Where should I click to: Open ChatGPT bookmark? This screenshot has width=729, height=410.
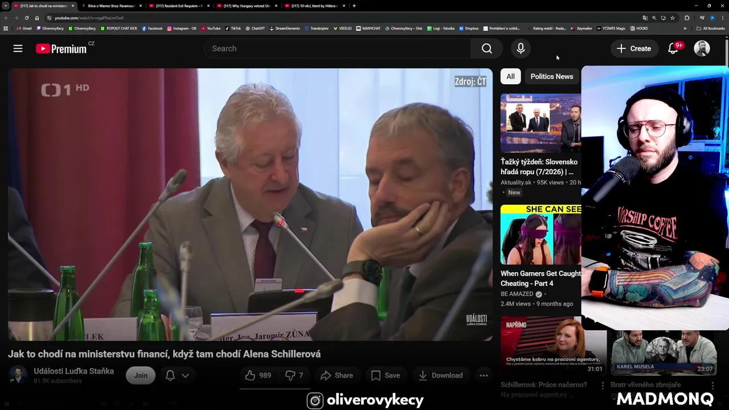pos(255,28)
